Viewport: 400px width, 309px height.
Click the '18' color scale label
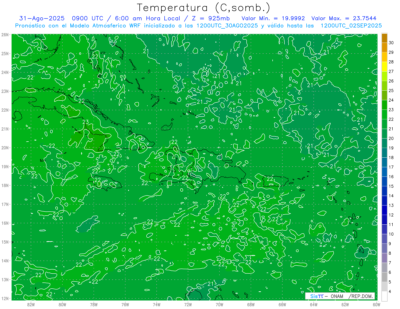point(391,158)
